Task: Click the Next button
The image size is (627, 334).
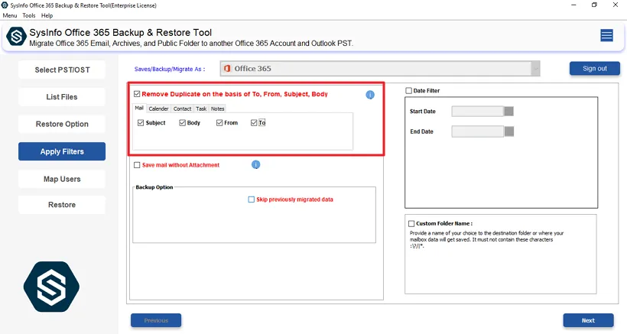Action: coord(588,320)
